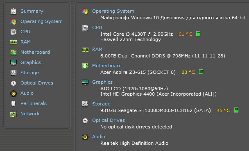249x151 pixels.
Task: Click the Realtek High Definition Audio text
Action: tap(134, 143)
